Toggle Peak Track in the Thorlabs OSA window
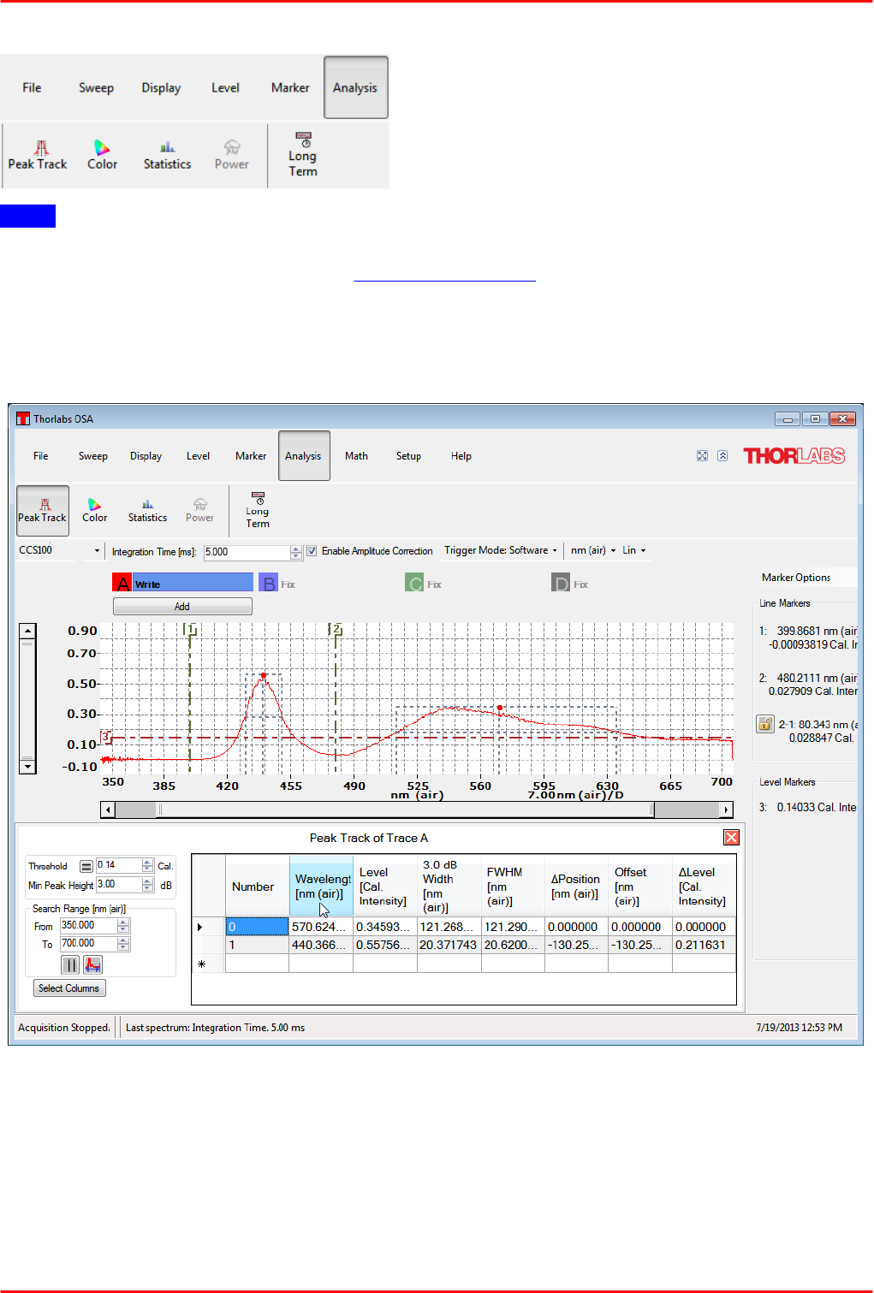This screenshot has width=874, height=1293. click(x=43, y=511)
